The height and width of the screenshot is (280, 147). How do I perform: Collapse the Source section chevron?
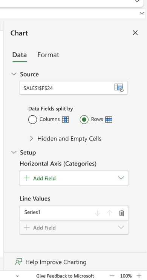pos(14,74)
